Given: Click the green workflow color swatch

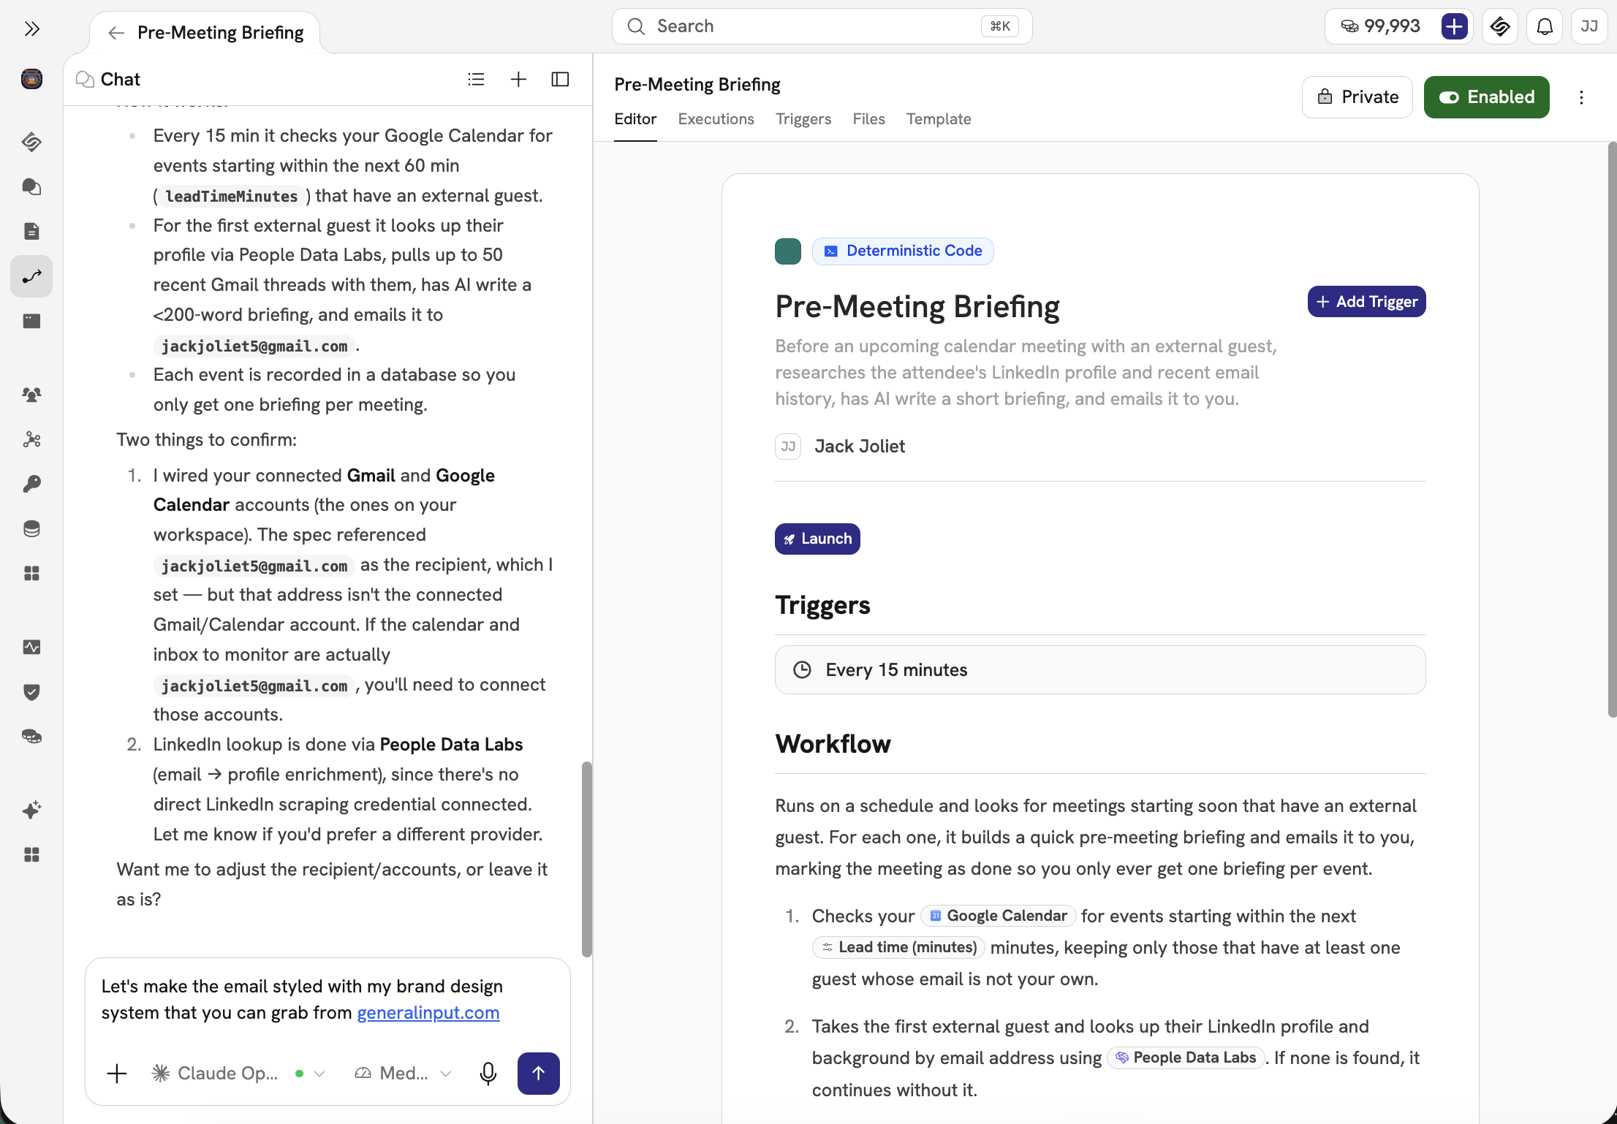Looking at the screenshot, I should pyautogui.click(x=788, y=251).
